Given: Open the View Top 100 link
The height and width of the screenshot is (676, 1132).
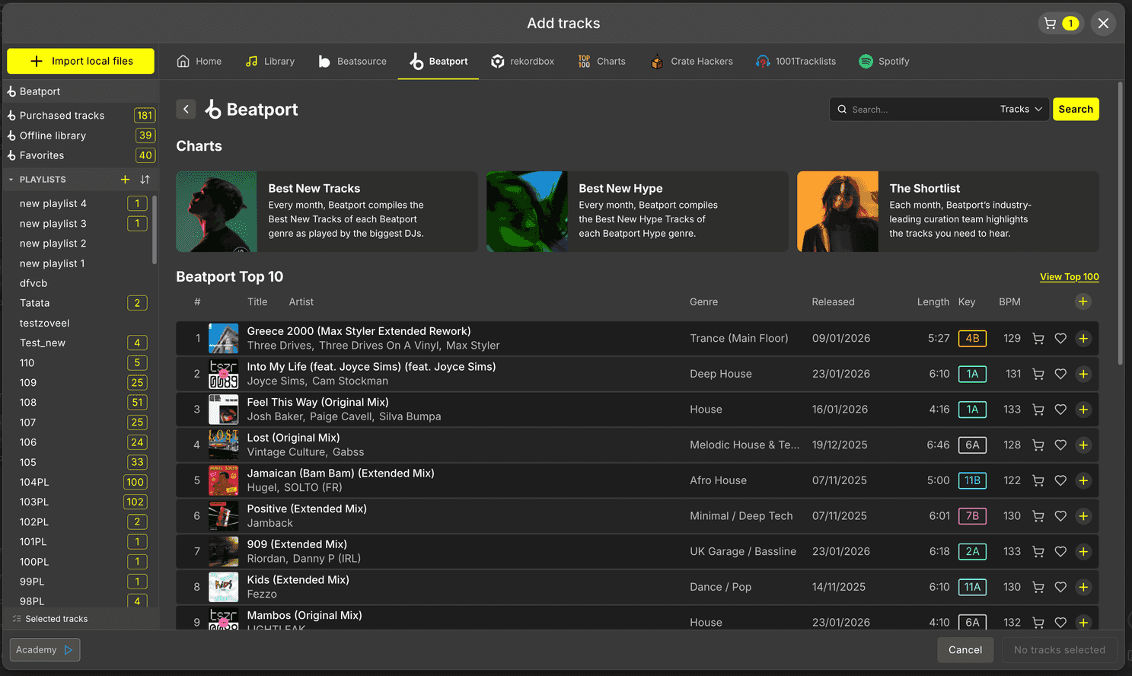Looking at the screenshot, I should pos(1069,276).
